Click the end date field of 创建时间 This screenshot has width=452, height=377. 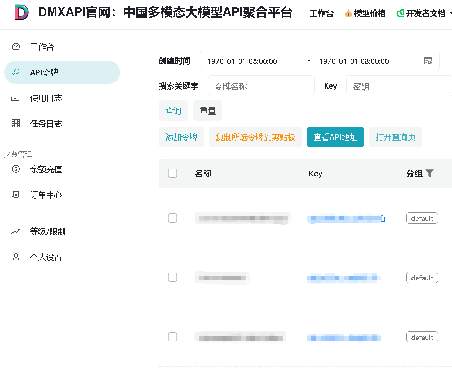point(354,61)
